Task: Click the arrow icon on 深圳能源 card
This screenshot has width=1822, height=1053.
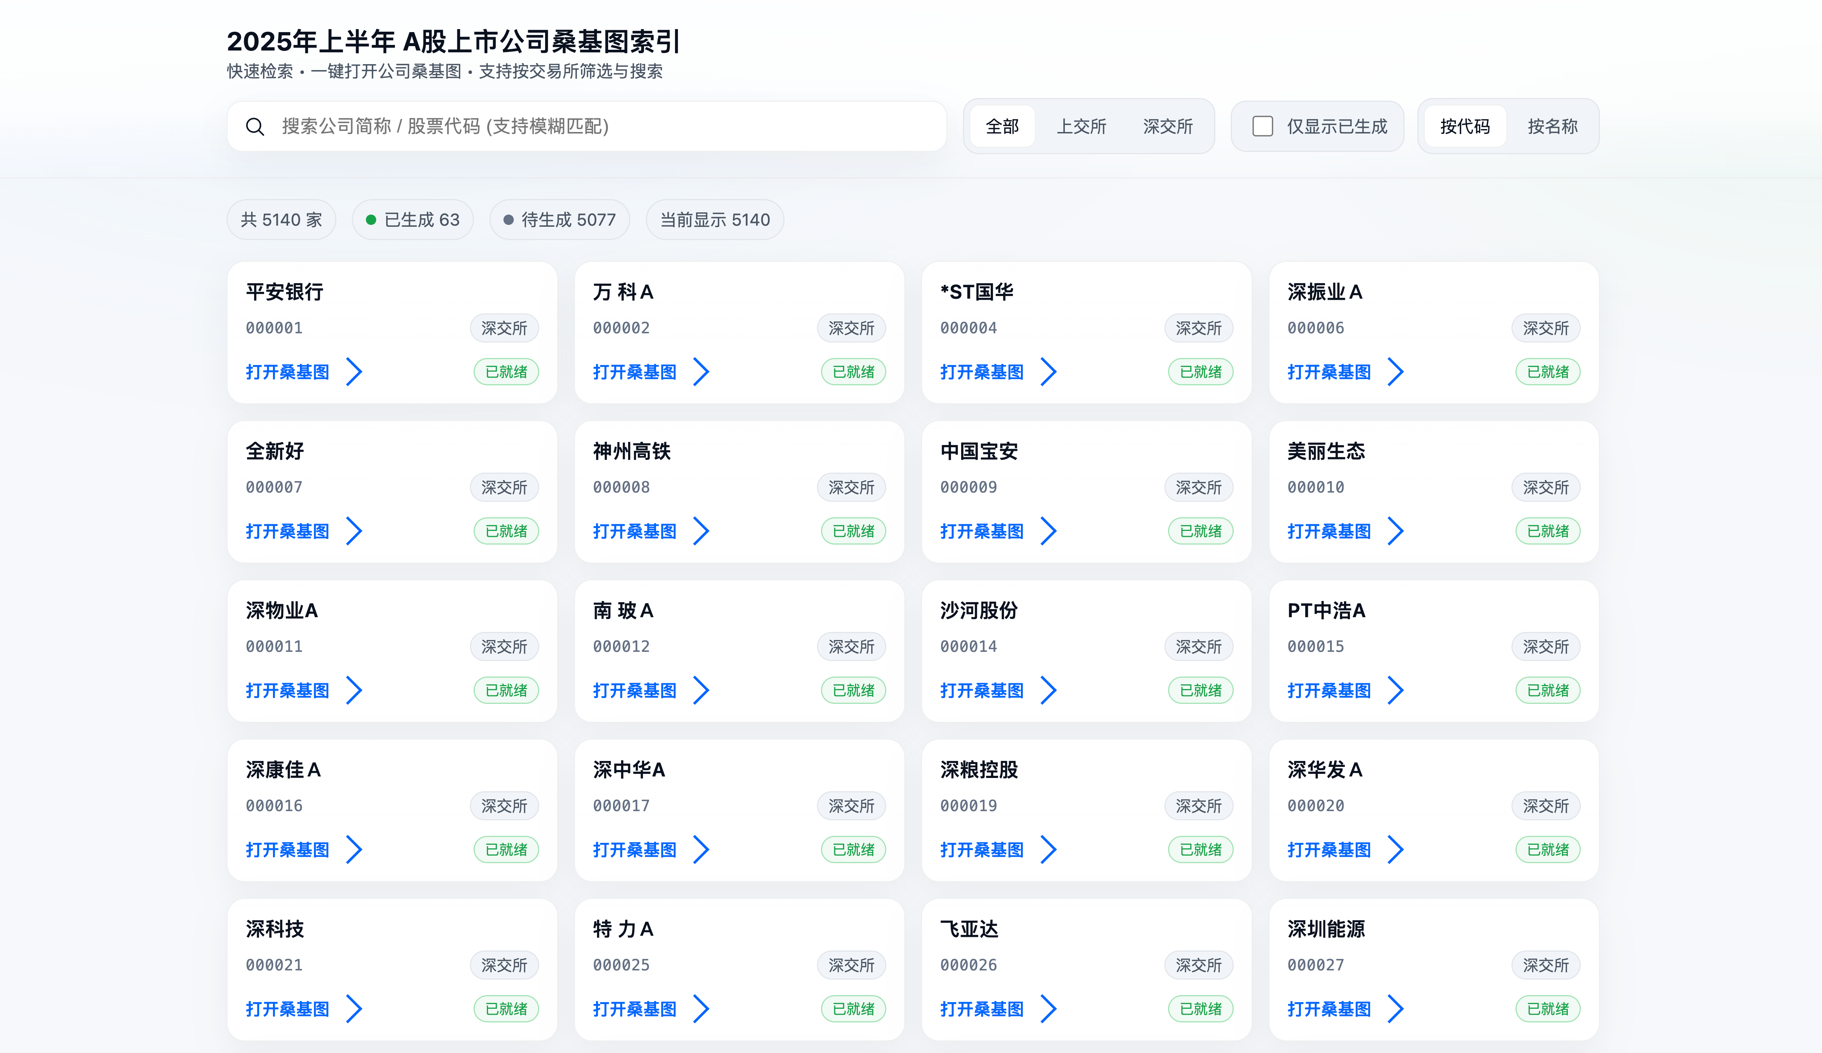Action: point(1396,1008)
